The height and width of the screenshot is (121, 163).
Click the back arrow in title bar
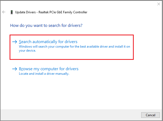(x=4, y=12)
